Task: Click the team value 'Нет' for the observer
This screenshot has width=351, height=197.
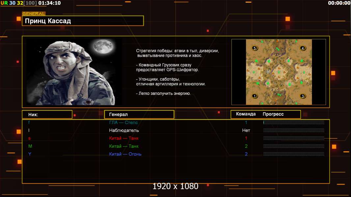Action: 246,130
